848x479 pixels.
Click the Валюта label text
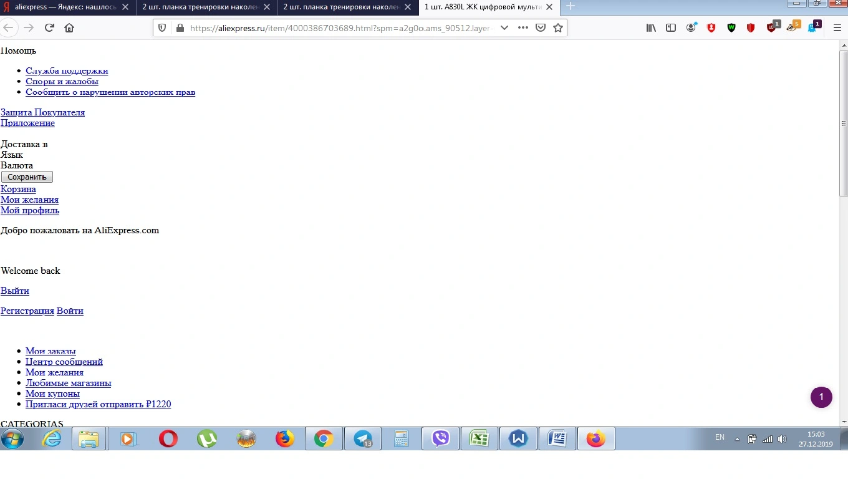[17, 165]
